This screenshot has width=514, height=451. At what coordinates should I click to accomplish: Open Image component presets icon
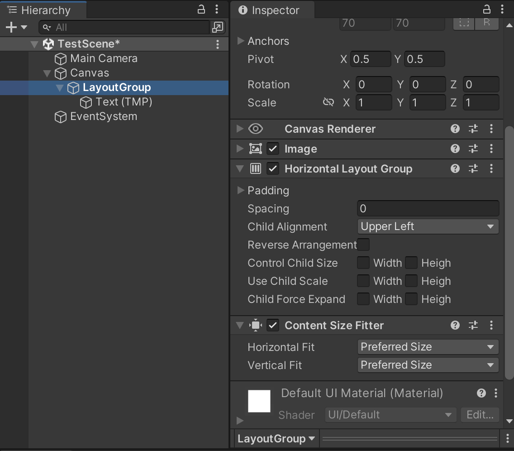coord(473,149)
